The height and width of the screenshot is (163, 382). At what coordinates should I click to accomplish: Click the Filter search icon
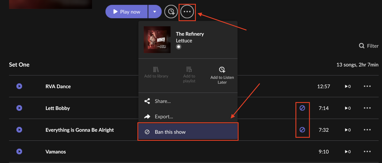(361, 46)
